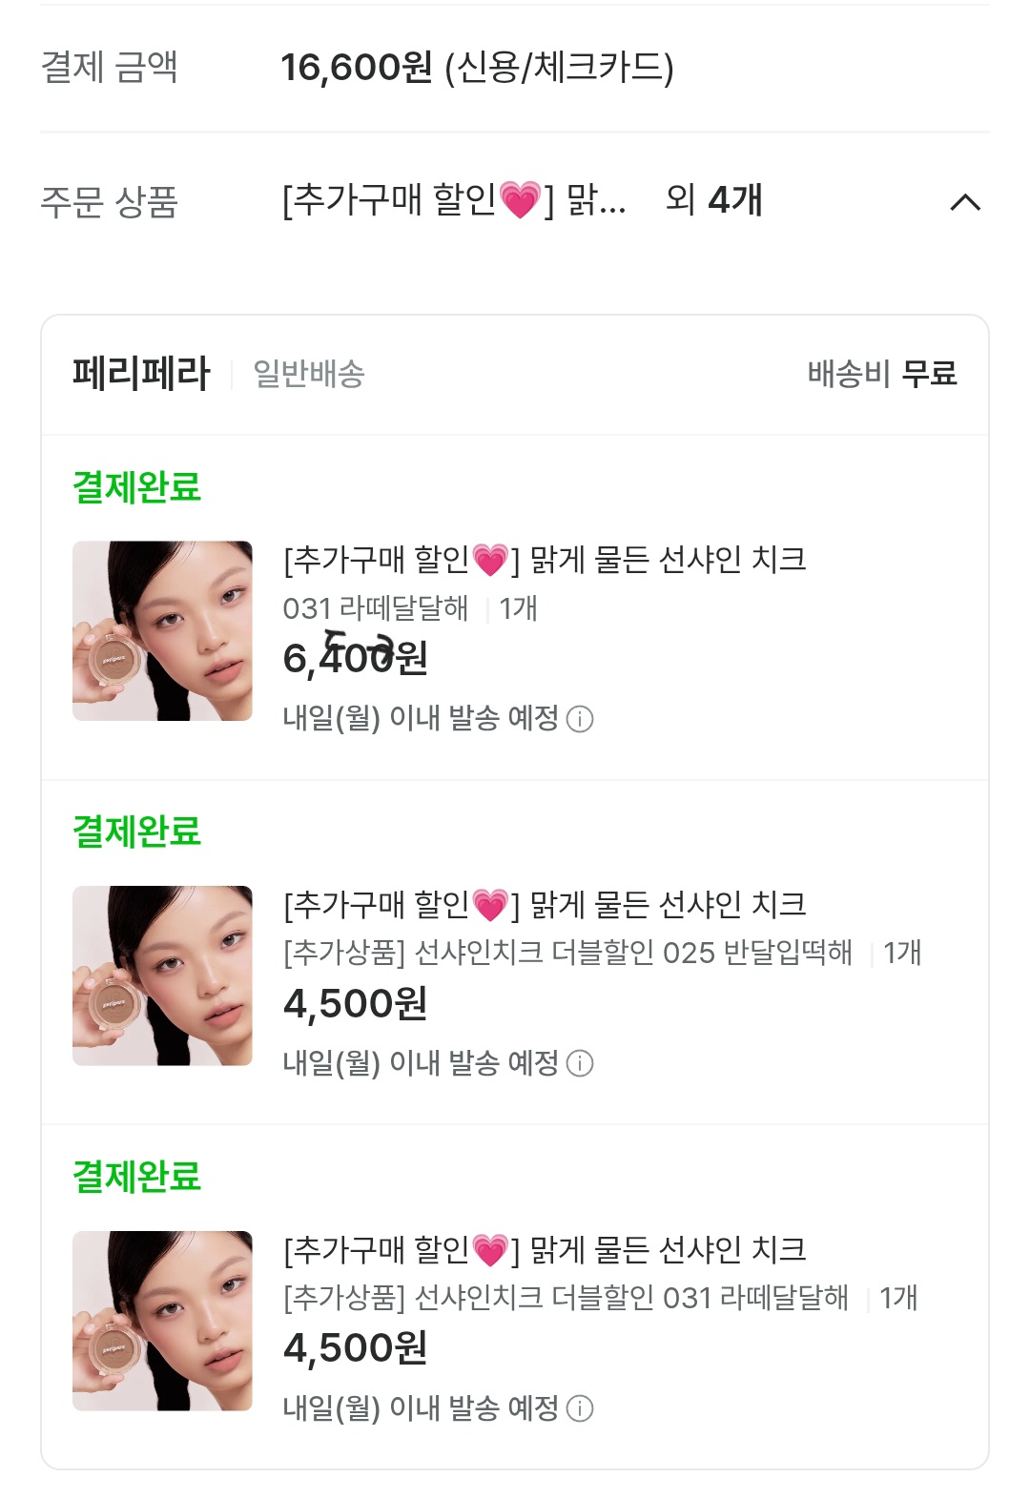Open the 페리페라 brand store
Viewport: 1030px width, 1499px height.
coord(141,374)
